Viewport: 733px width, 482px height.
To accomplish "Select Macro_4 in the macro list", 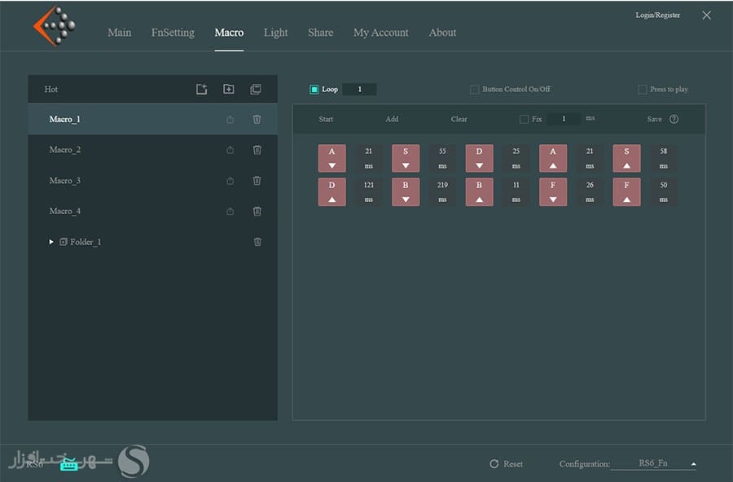I will pyautogui.click(x=65, y=211).
